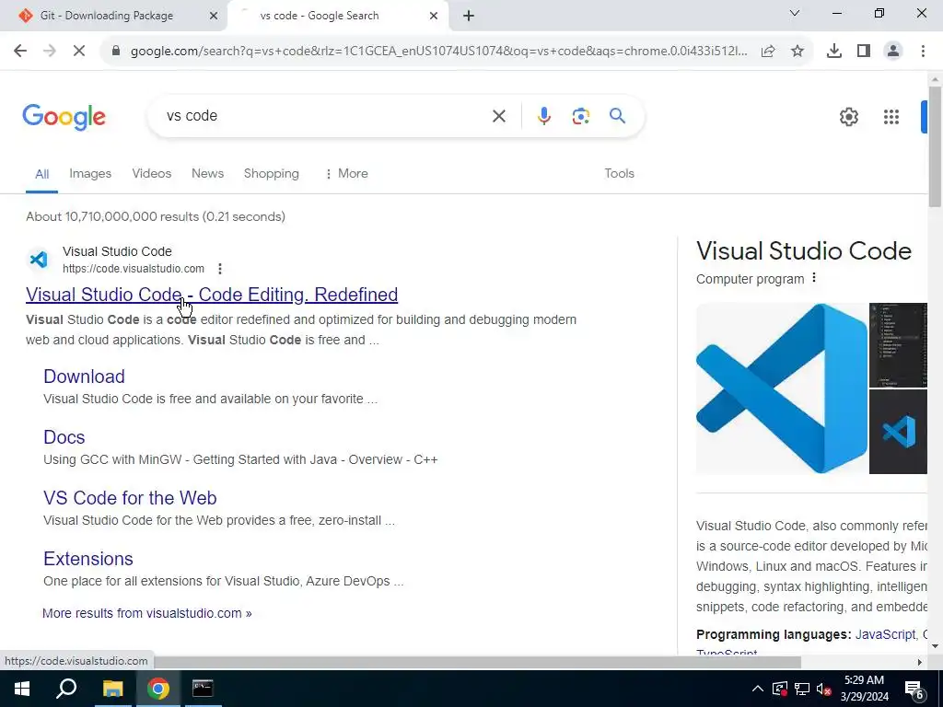Expand the More search filters menu
The width and height of the screenshot is (943, 707).
pos(346,174)
